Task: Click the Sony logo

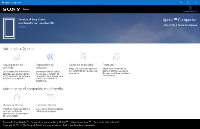Action: (11, 9)
